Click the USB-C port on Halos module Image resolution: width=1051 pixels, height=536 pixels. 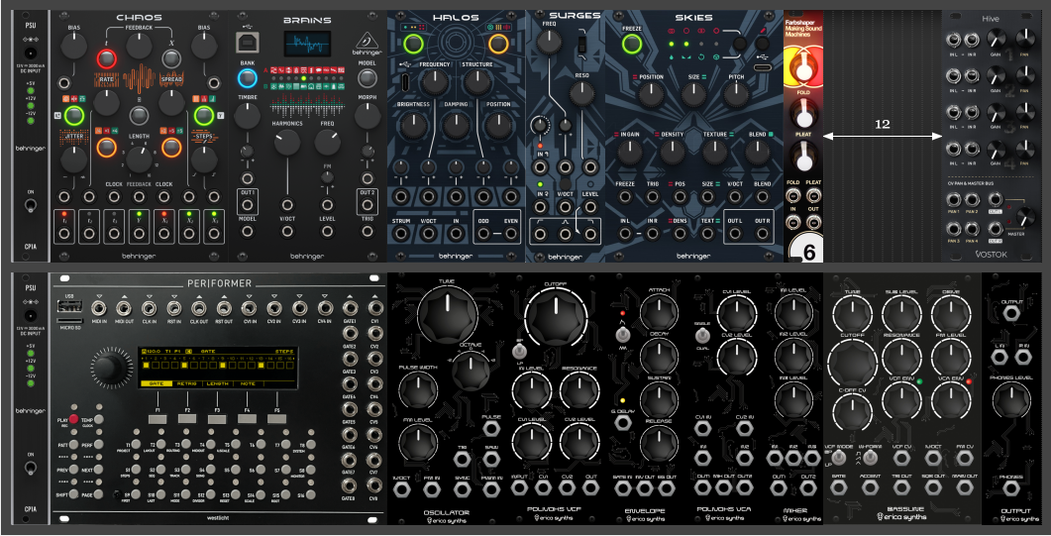coord(406,83)
